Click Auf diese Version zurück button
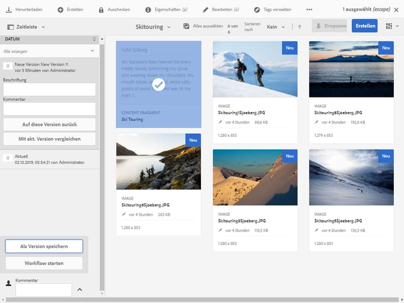 click(x=50, y=125)
